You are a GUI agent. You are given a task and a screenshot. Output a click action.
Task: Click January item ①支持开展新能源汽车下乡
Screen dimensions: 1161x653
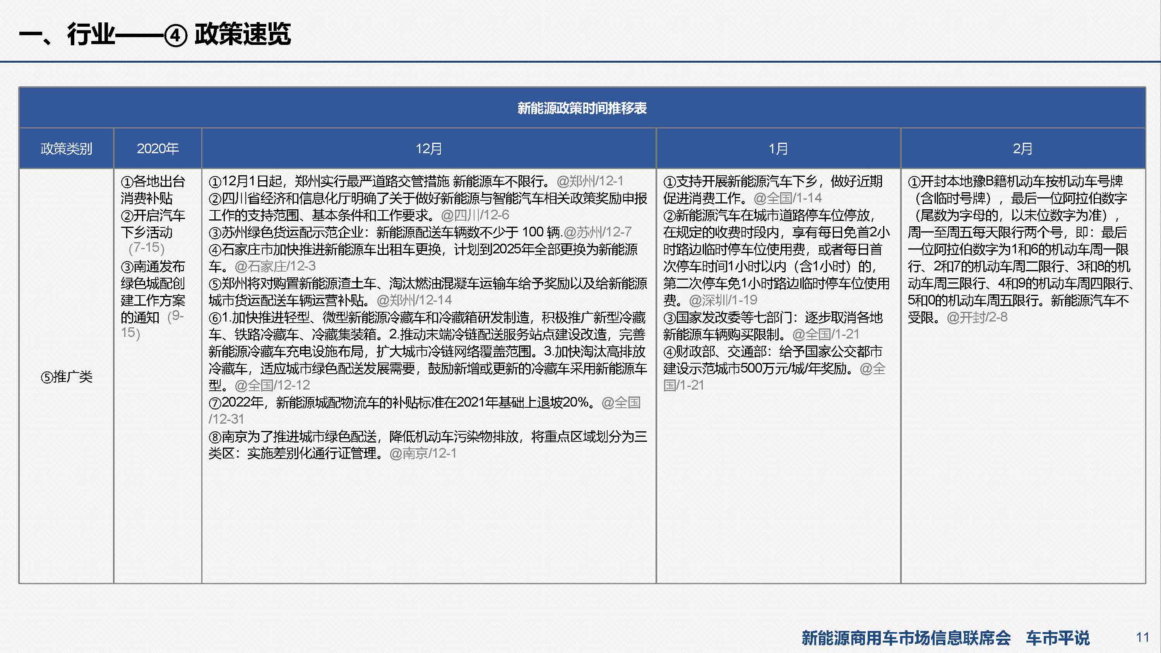pyautogui.click(x=773, y=190)
